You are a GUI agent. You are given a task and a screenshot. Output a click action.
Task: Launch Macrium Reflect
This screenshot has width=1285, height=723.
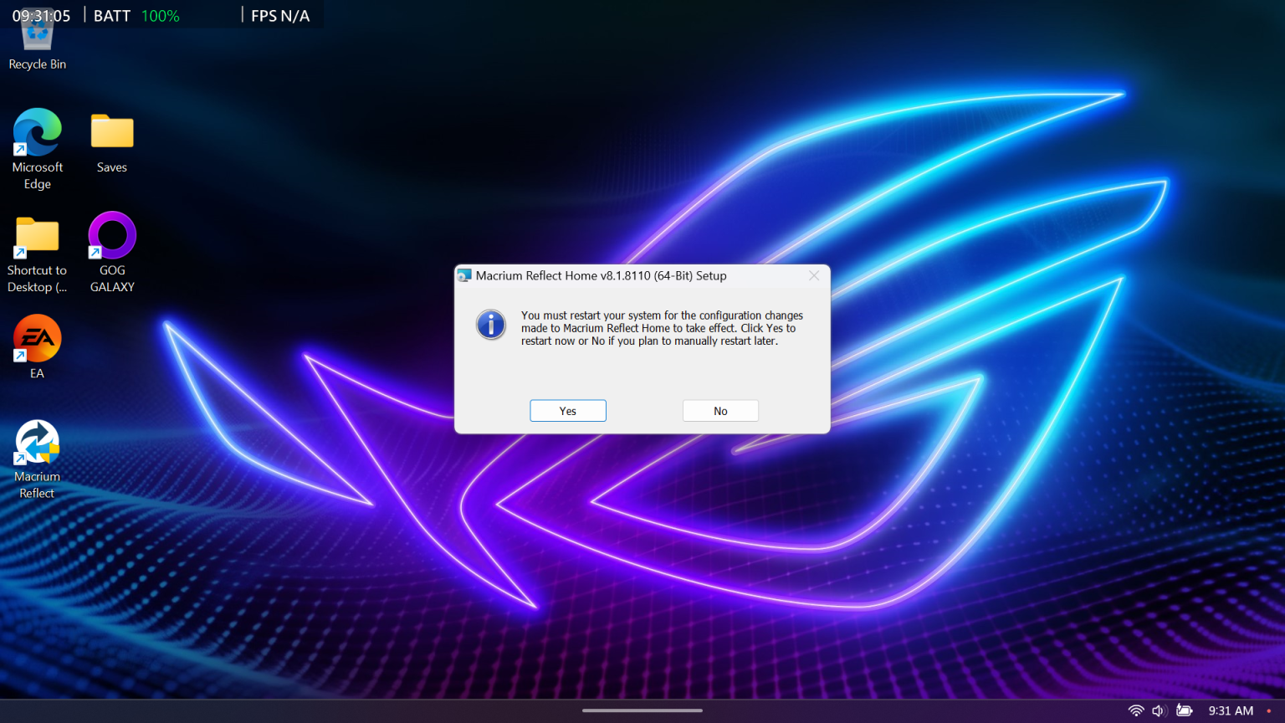[37, 441]
